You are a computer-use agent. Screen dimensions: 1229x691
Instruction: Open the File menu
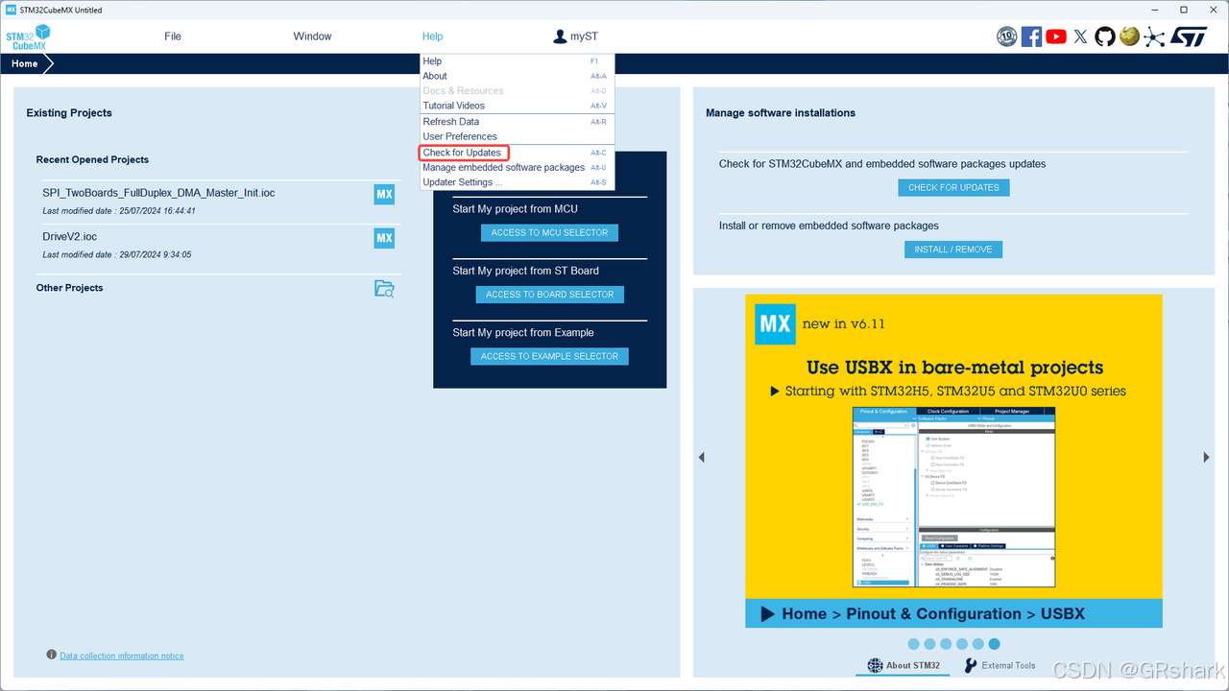(173, 36)
